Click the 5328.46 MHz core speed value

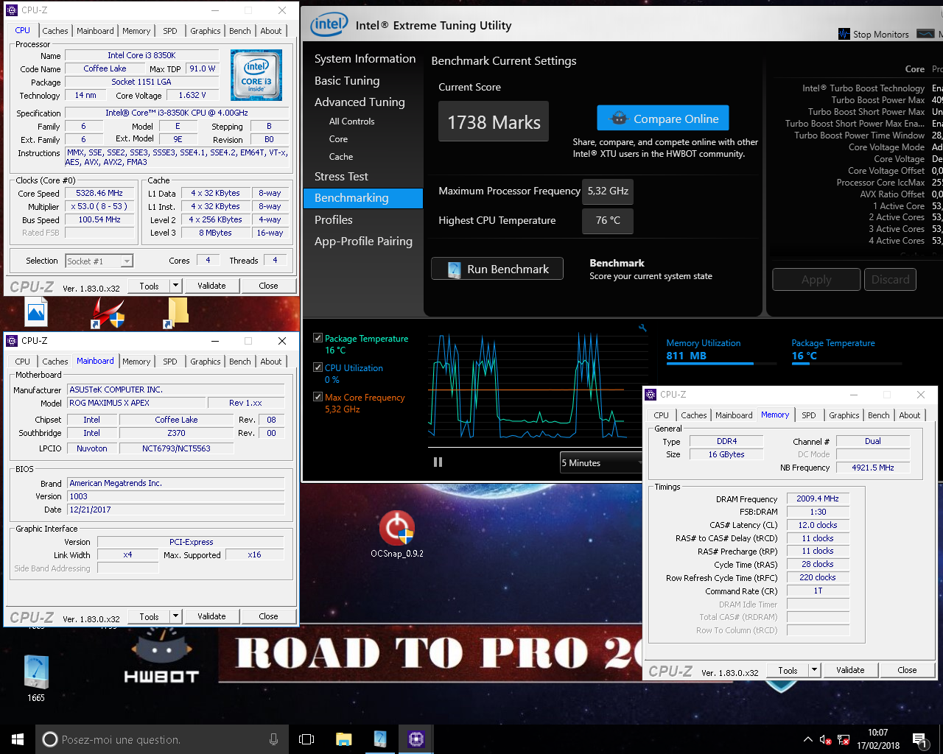click(x=99, y=194)
